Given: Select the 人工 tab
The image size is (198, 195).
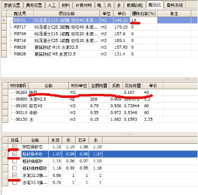Looking at the screenshot, I should pyautogui.click(x=52, y=5).
